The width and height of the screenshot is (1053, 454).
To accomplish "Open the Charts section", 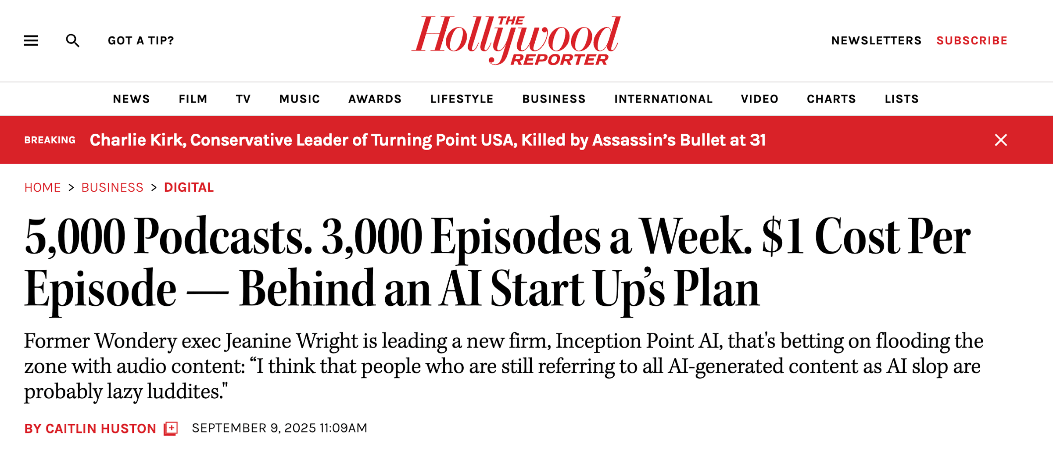I will pyautogui.click(x=831, y=99).
